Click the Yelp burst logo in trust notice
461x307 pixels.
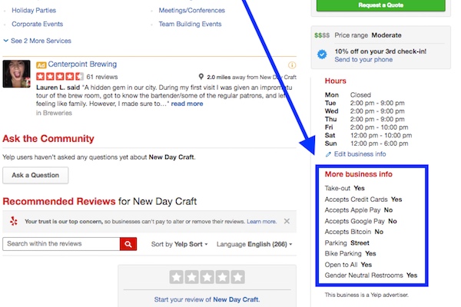point(14,221)
